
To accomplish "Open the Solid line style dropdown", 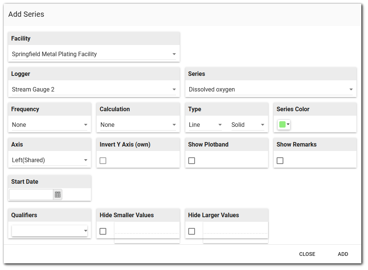I will click(248, 125).
